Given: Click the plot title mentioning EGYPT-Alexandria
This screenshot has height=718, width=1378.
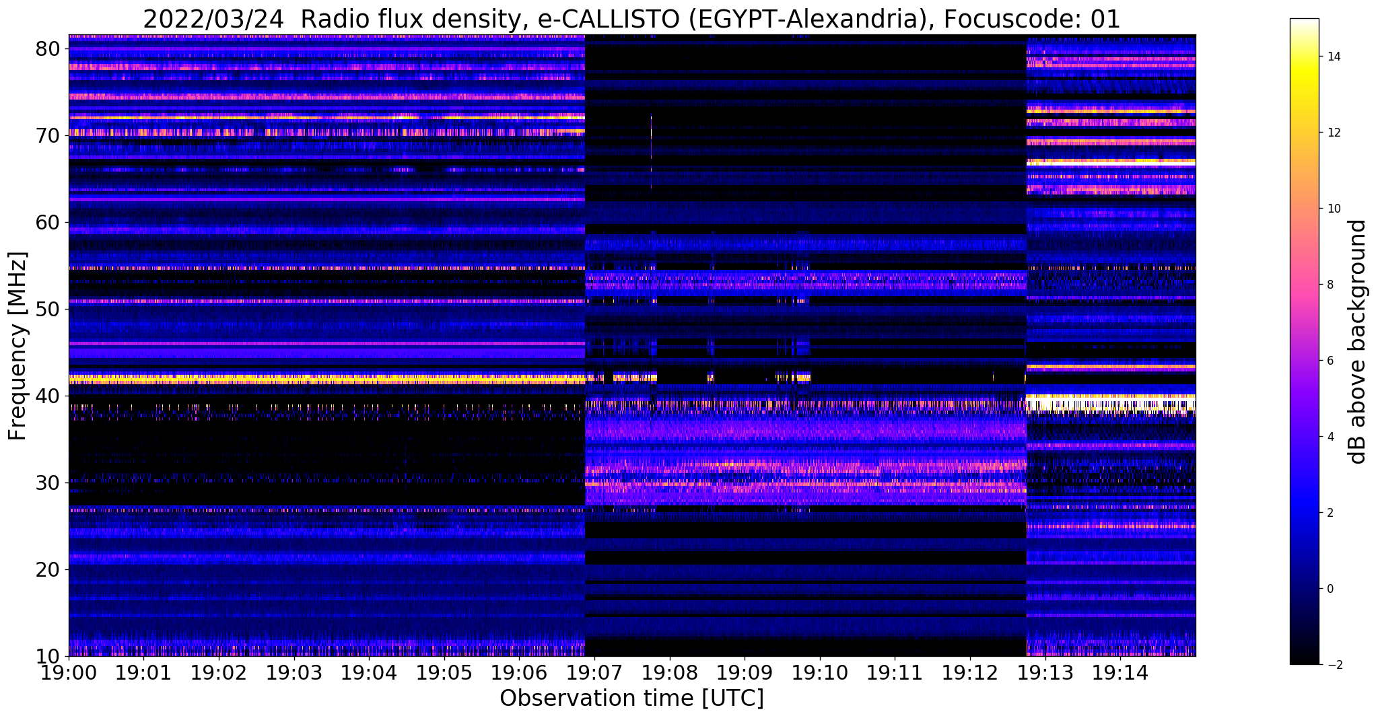Looking at the screenshot, I should [x=631, y=18].
